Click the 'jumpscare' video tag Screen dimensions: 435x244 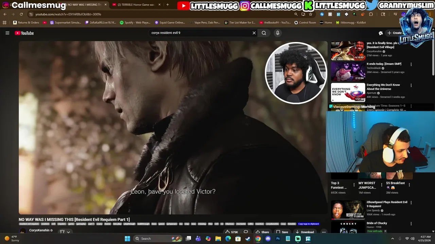[x=172, y=224]
